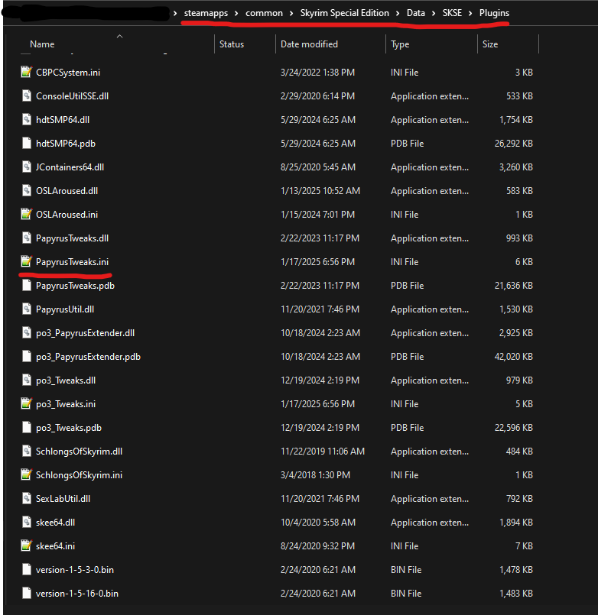Viewport: 598px width, 615px height.
Task: Click date 11/22/2019 11:06 AM
Action: click(323, 451)
